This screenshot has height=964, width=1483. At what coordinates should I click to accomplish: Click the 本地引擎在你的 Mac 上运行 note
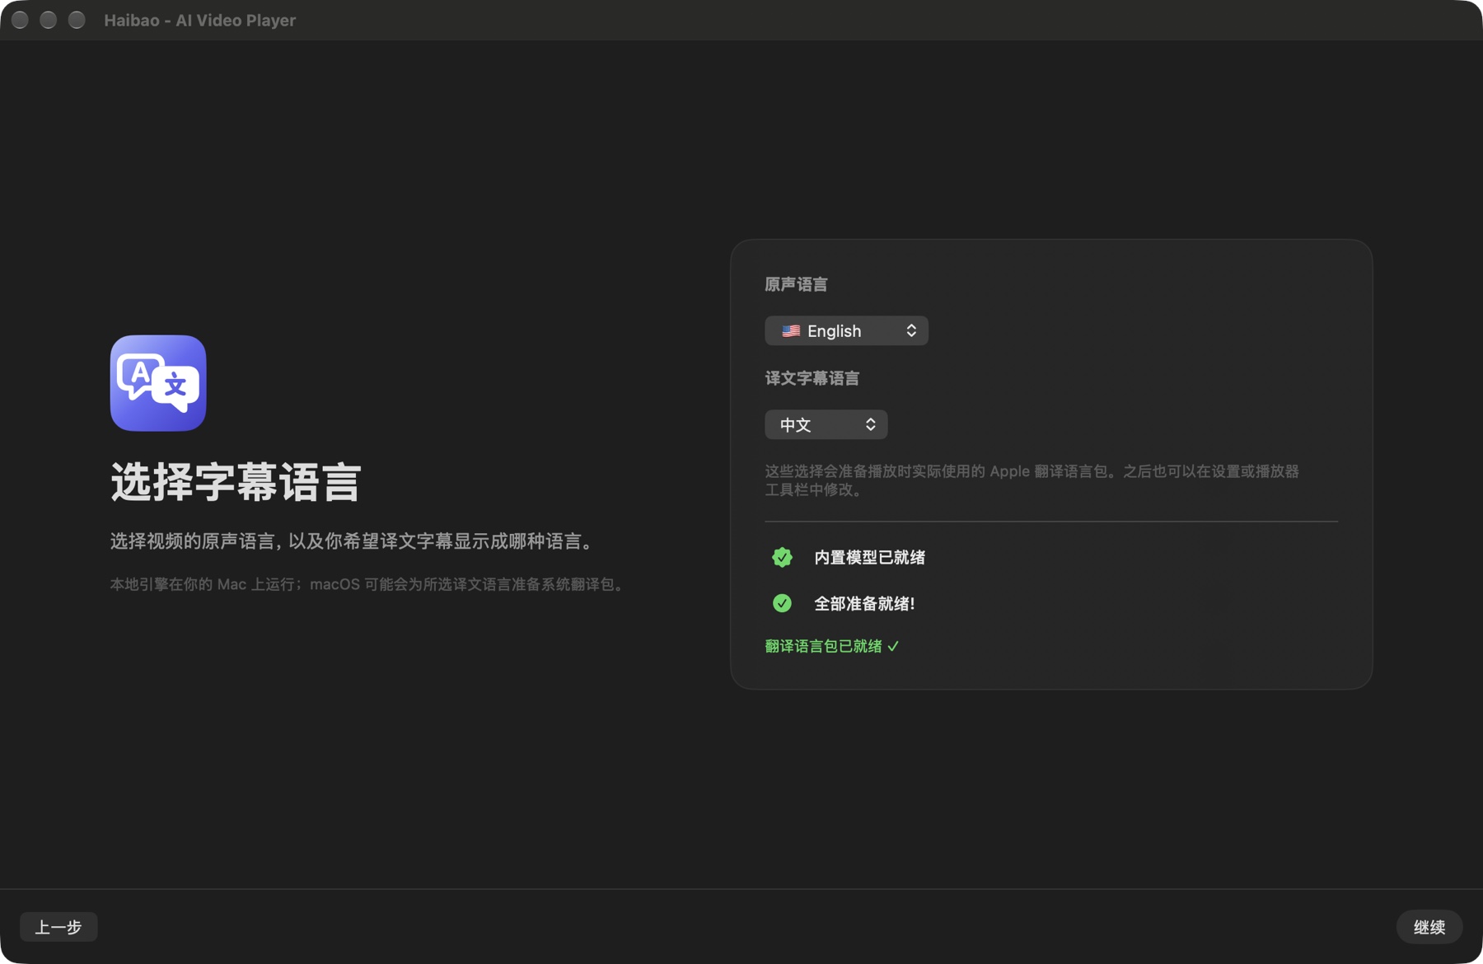pyautogui.click(x=369, y=584)
